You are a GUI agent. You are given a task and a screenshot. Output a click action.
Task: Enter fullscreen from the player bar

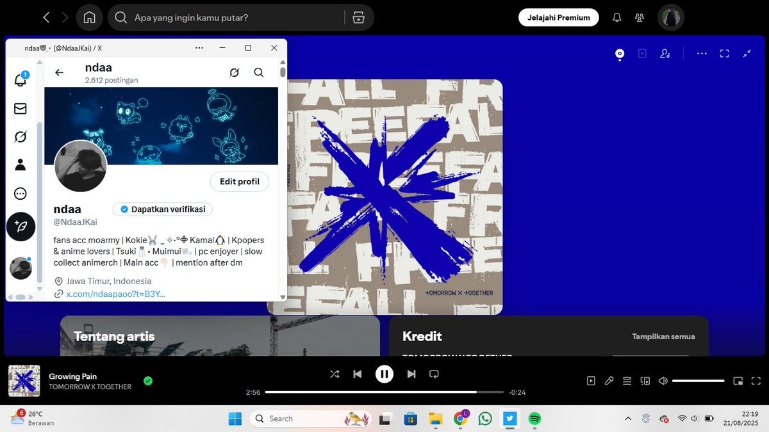point(756,381)
